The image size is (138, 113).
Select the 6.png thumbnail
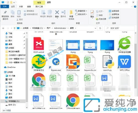[107, 45]
